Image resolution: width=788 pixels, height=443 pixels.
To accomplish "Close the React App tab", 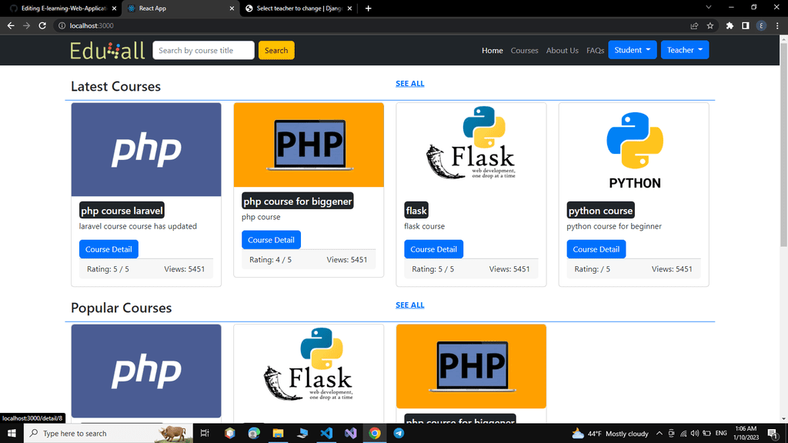I will pyautogui.click(x=232, y=8).
